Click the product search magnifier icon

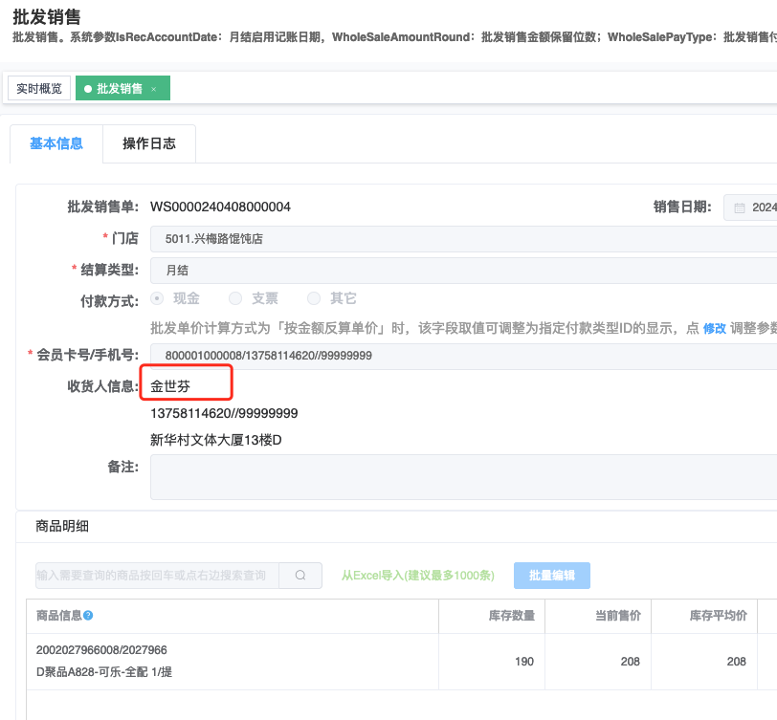300,576
